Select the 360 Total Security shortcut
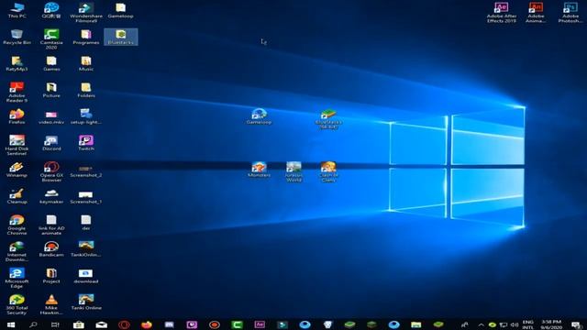 click(17, 305)
